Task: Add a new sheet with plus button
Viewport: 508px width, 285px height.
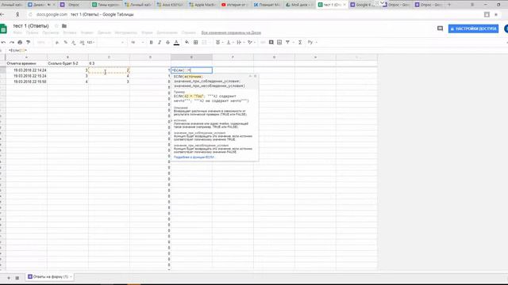Action: pyautogui.click(x=9, y=278)
